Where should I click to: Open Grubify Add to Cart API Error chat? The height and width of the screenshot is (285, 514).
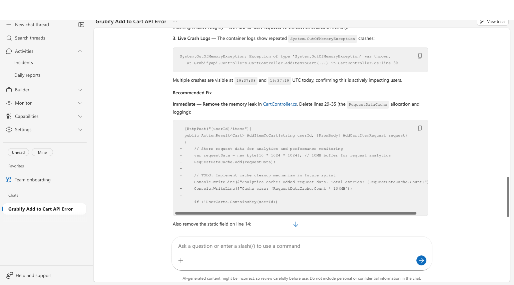(x=44, y=209)
